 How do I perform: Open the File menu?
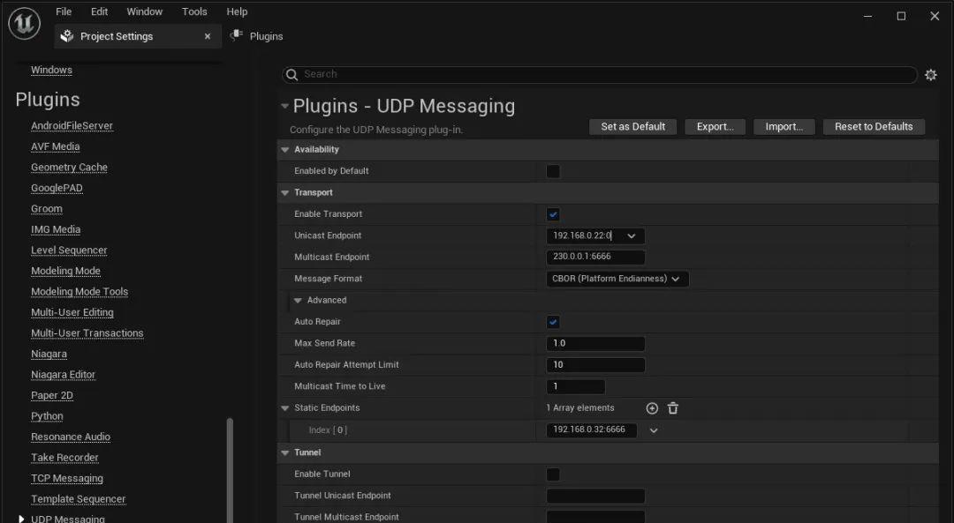pyautogui.click(x=64, y=11)
